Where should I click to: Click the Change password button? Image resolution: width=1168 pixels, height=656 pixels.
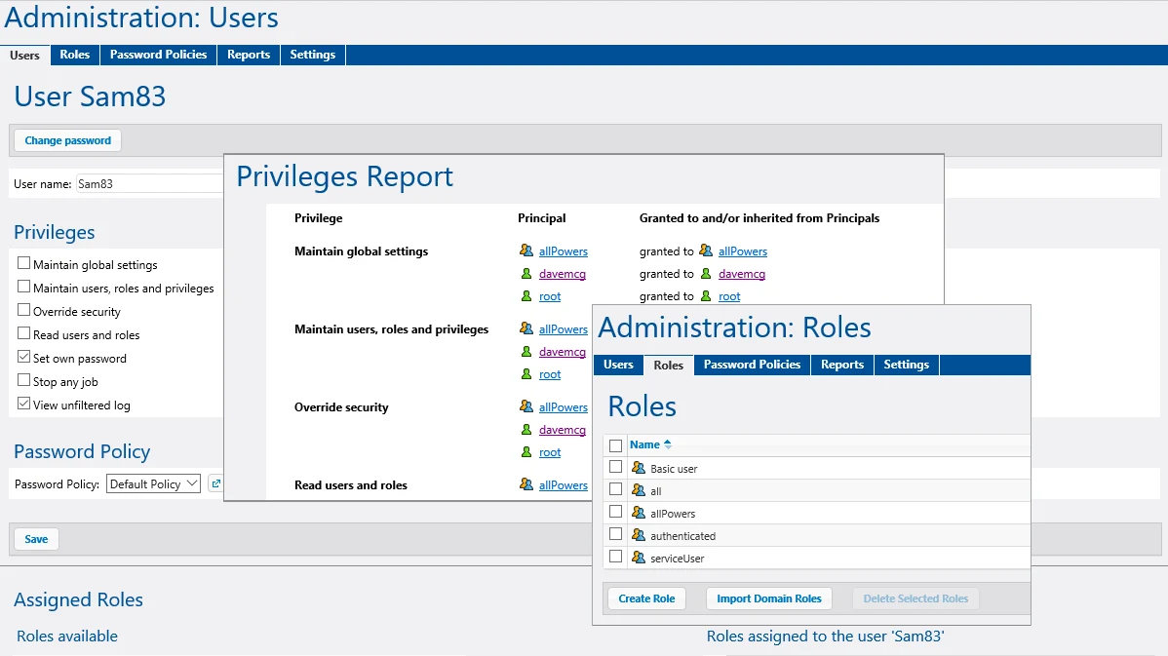pos(68,140)
